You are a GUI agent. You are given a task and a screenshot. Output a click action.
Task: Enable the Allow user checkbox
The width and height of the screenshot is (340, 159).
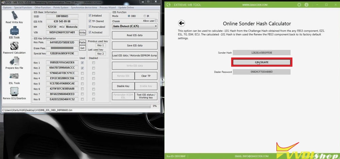156,21
